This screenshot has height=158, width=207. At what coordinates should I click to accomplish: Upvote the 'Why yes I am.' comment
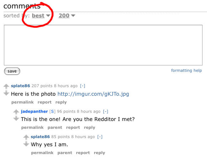coord(26,137)
